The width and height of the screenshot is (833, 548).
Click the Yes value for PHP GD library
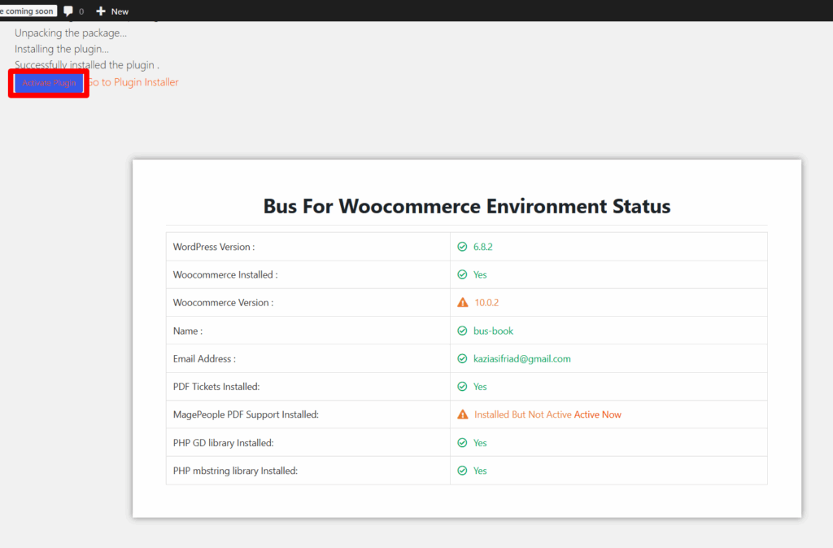(x=480, y=443)
